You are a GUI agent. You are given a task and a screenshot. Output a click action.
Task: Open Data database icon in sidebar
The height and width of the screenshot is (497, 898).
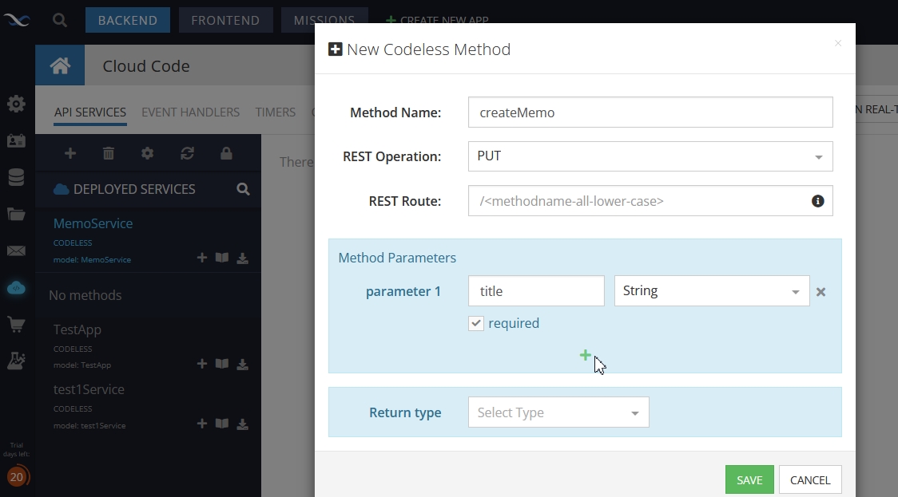point(16,177)
